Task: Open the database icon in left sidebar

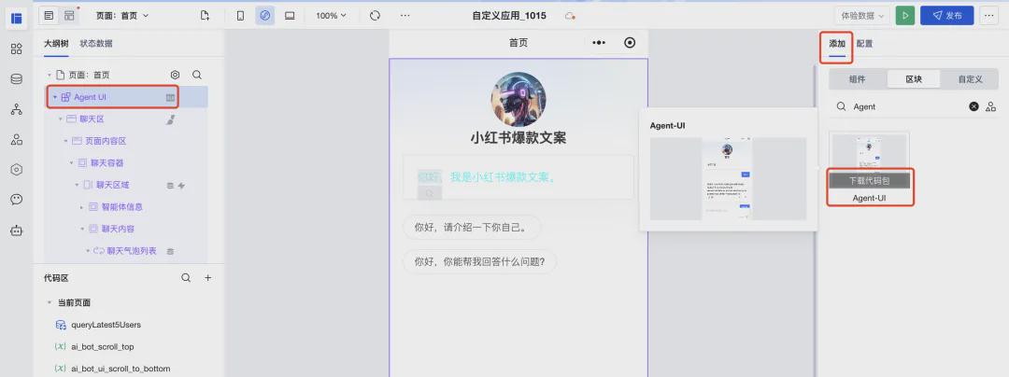Action: pyautogui.click(x=17, y=79)
